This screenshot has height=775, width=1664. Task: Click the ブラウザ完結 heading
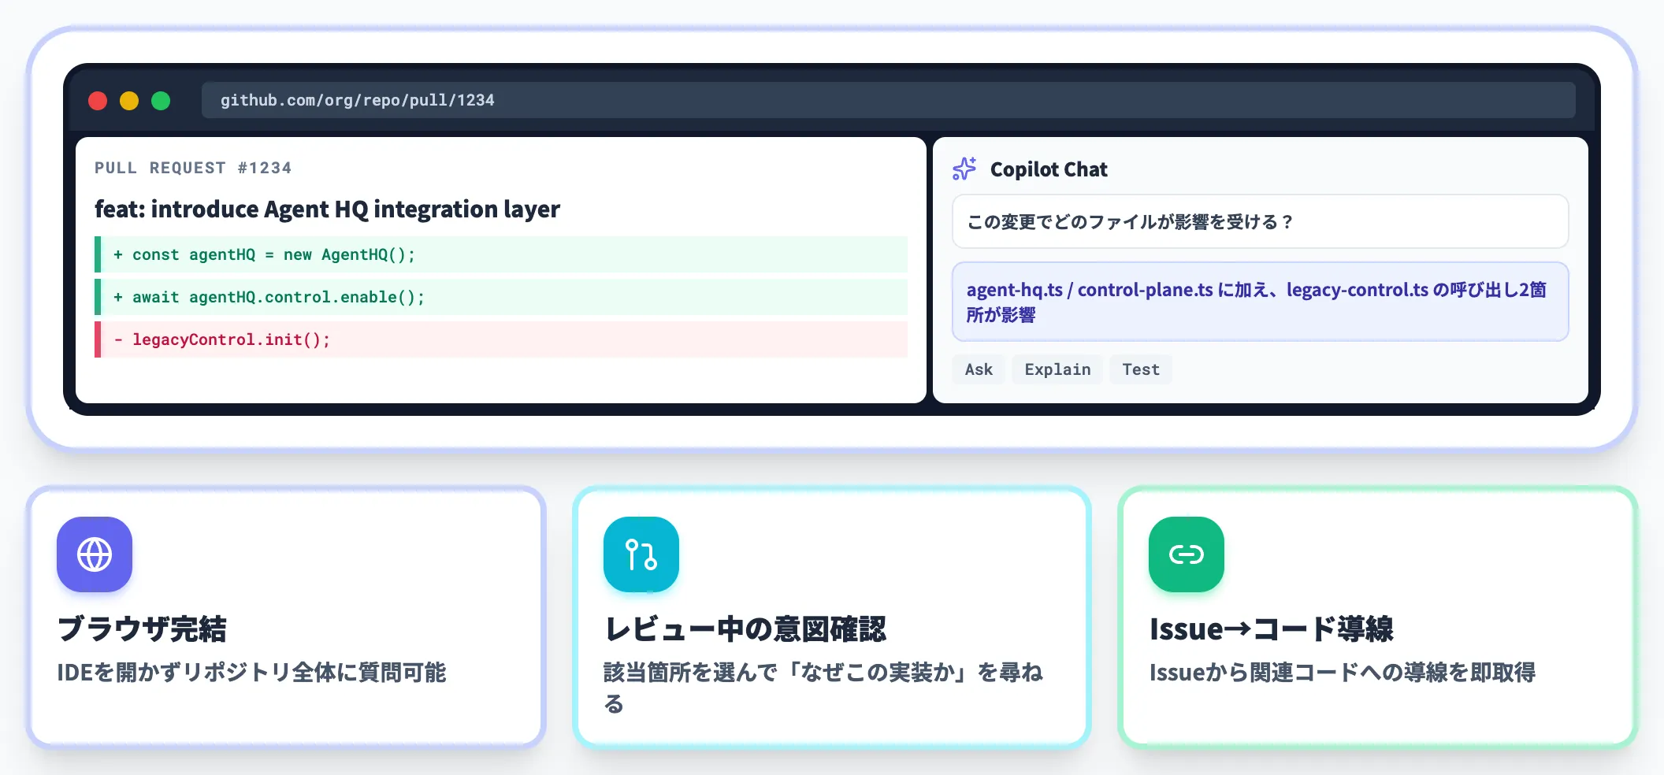[x=142, y=629]
